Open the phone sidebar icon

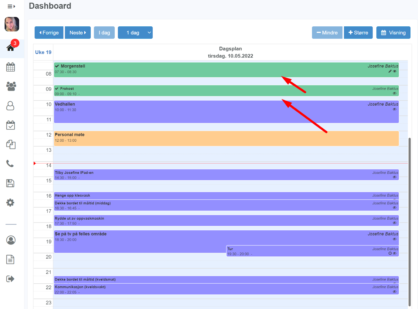point(10,164)
